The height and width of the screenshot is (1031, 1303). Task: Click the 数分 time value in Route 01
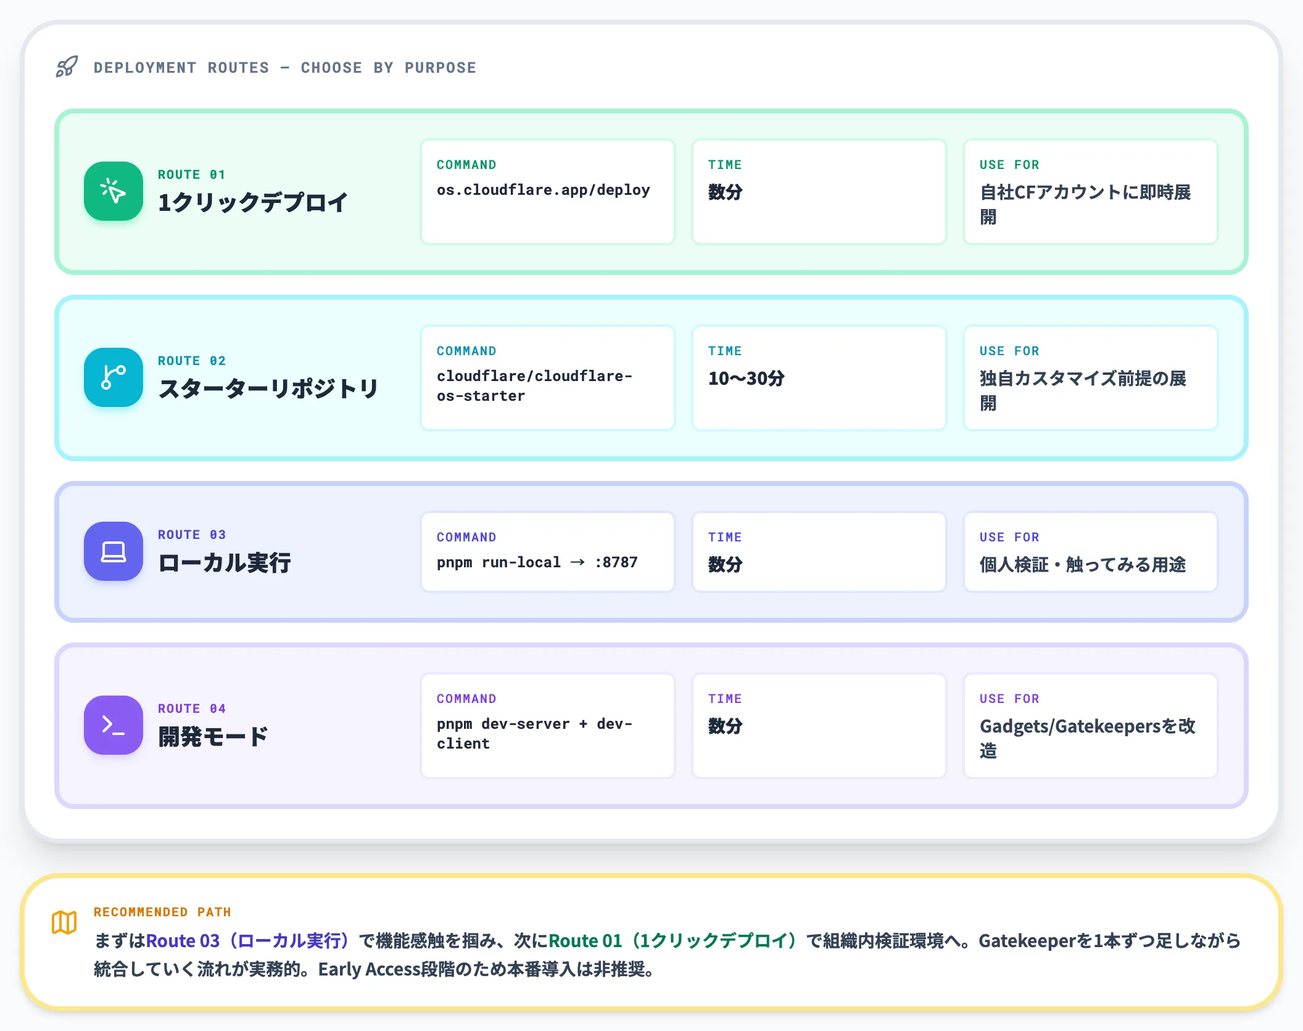coord(726,192)
